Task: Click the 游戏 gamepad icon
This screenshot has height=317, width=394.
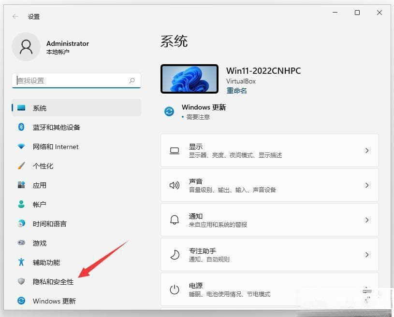Action: 21,243
